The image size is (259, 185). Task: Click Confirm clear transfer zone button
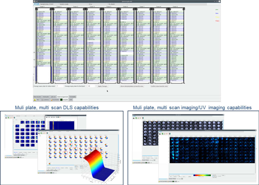159,86
